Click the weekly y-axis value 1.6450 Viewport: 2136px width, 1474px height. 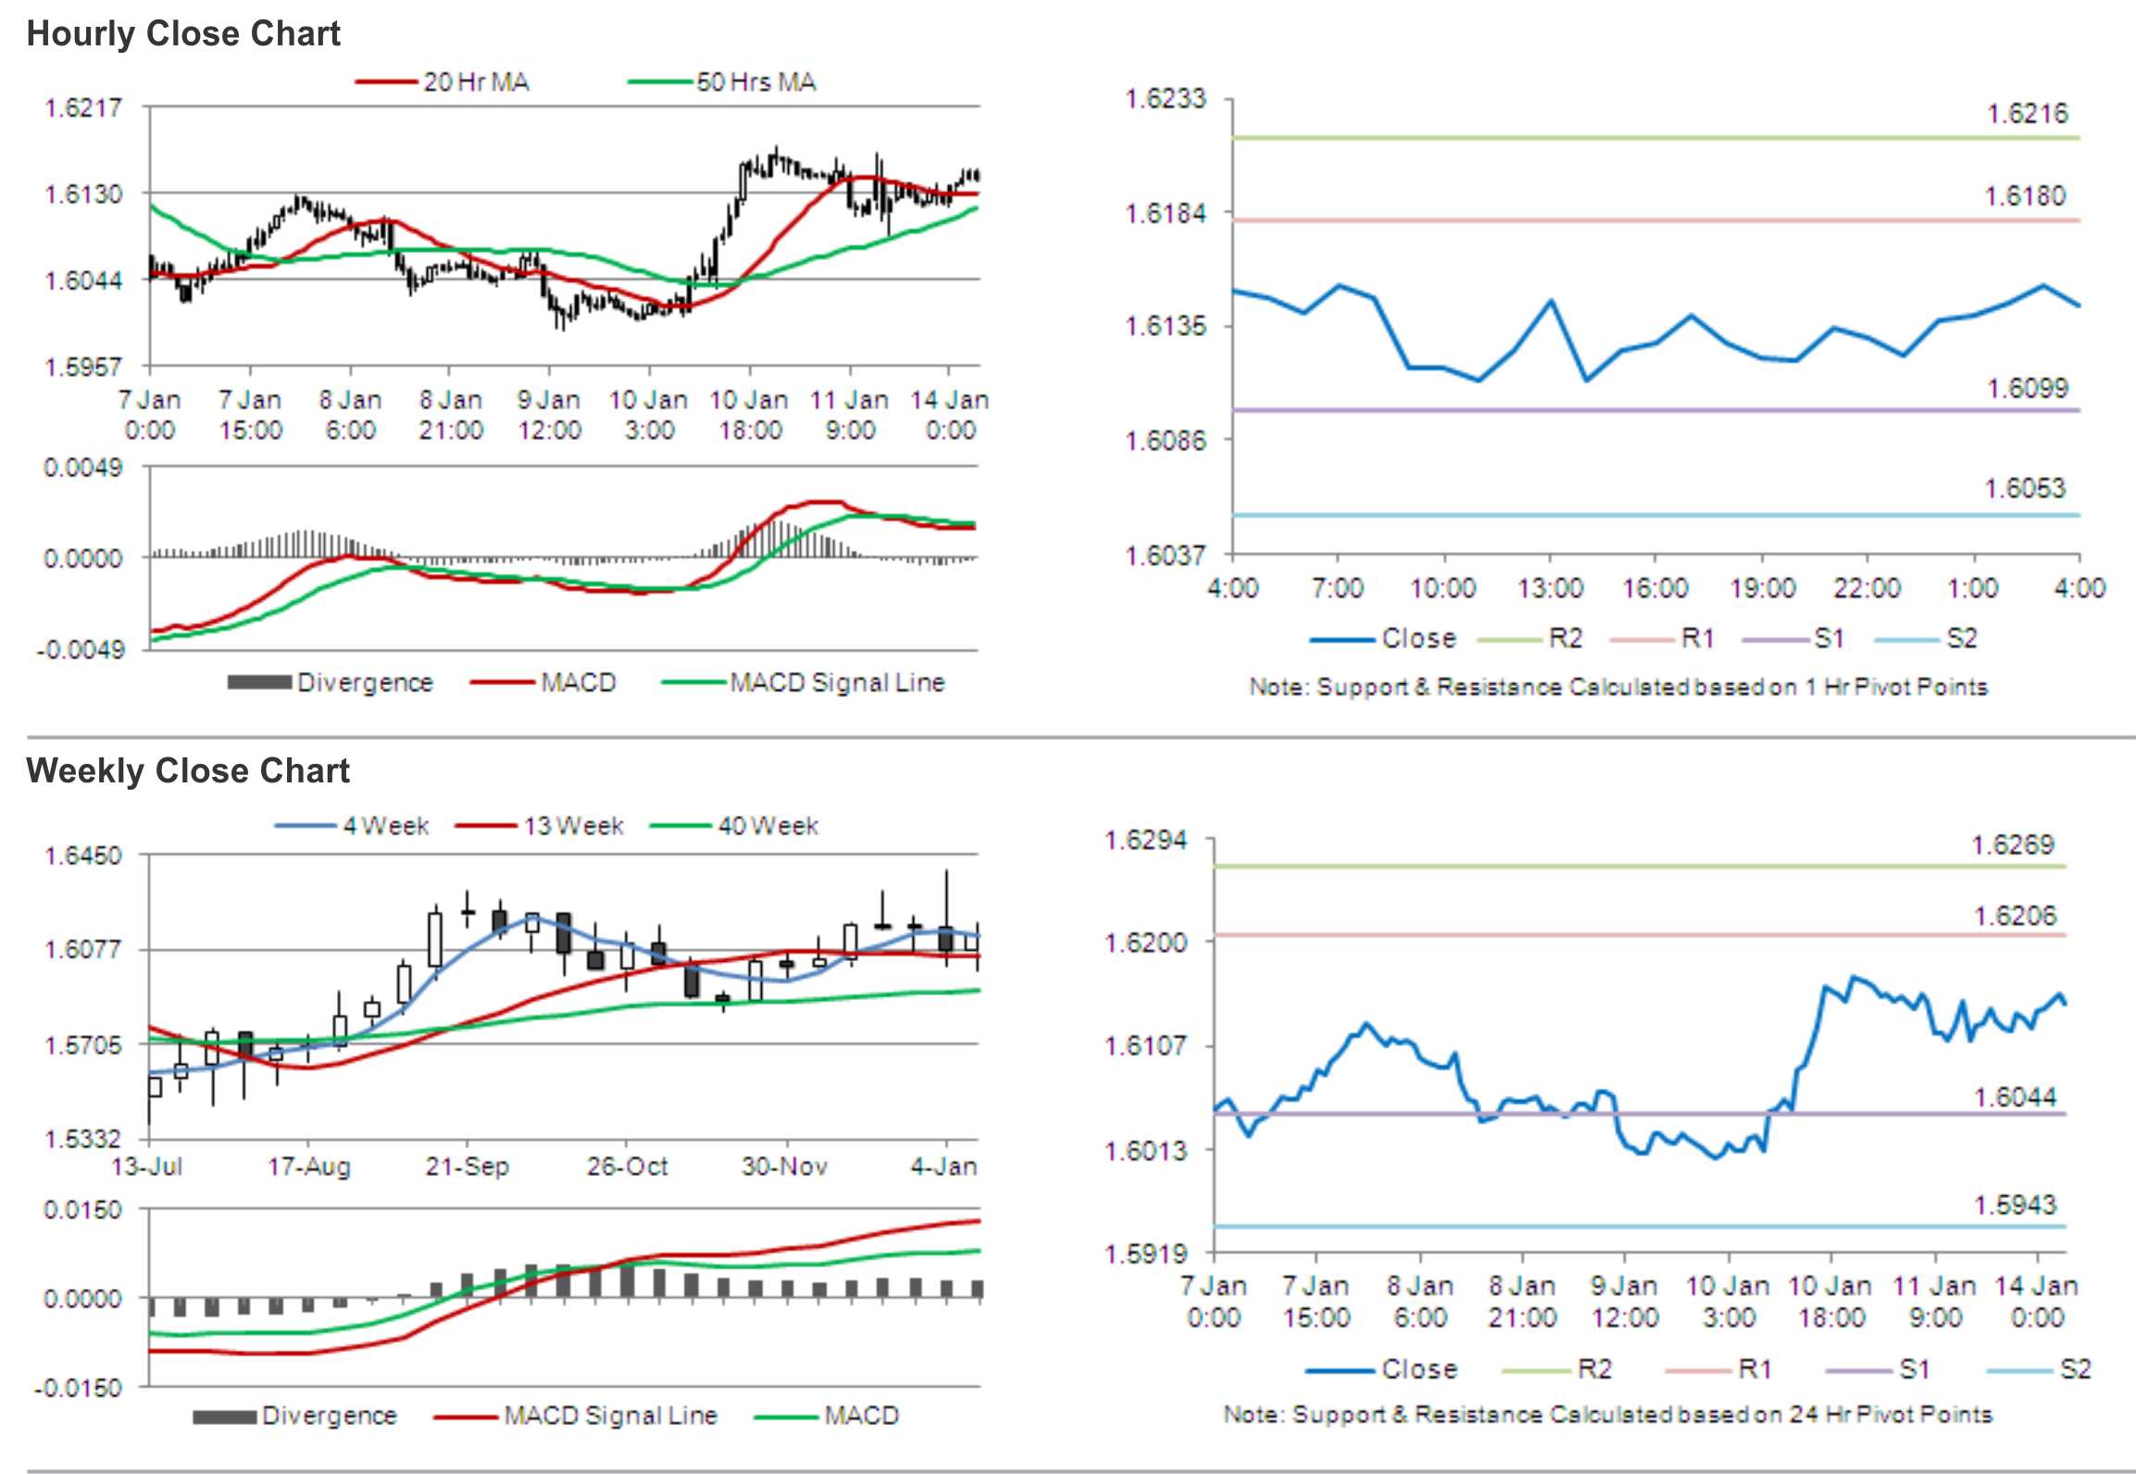(83, 856)
